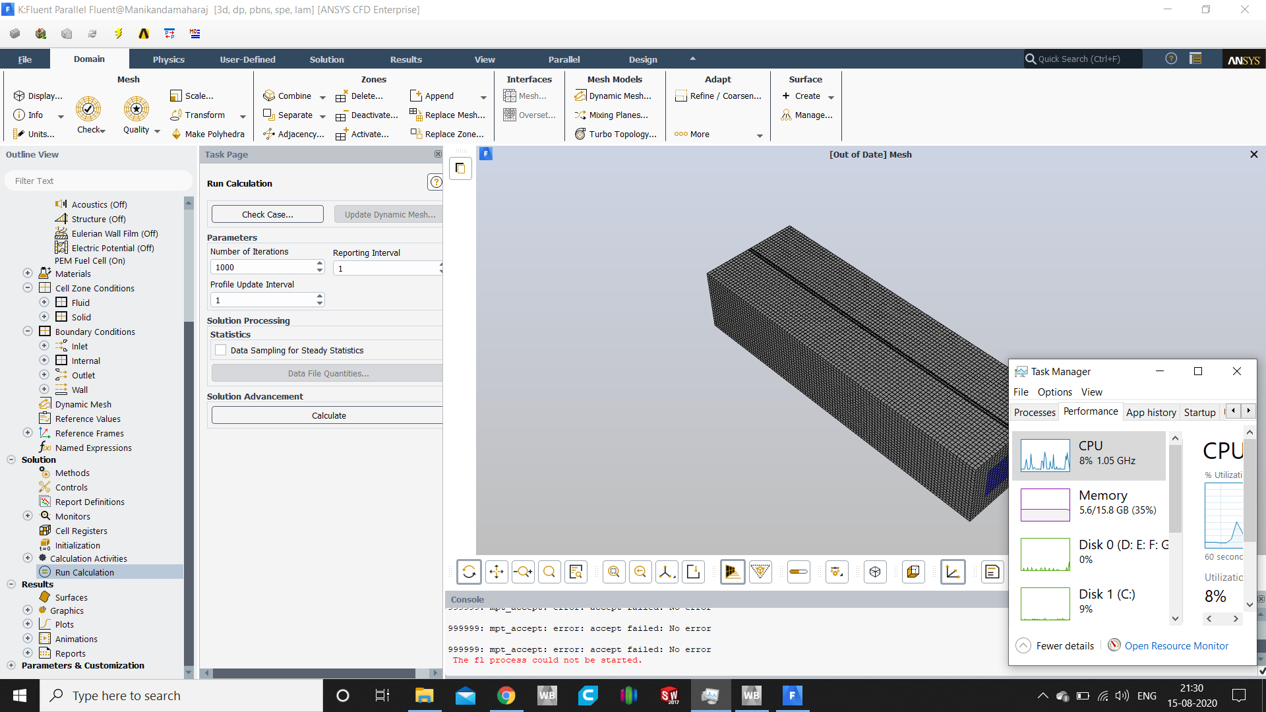1266x712 pixels.
Task: Click the Filter Text search box
Action: (98, 181)
